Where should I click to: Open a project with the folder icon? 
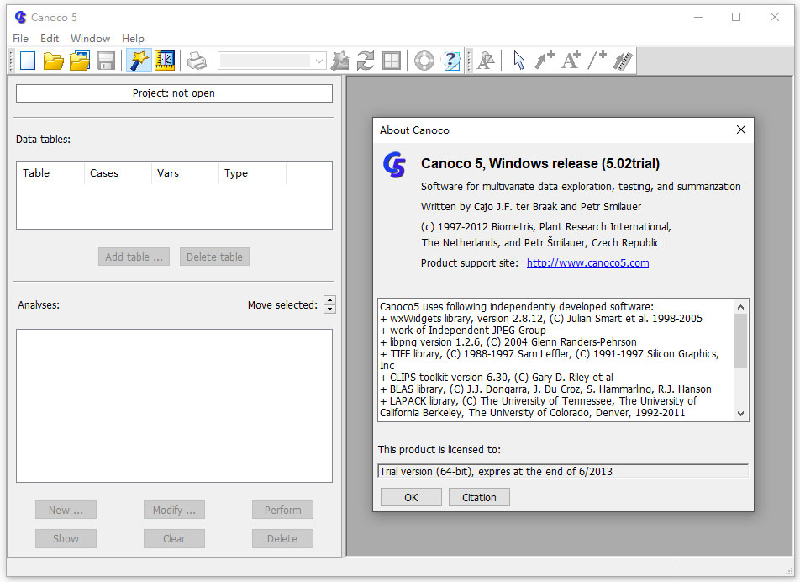pyautogui.click(x=53, y=61)
